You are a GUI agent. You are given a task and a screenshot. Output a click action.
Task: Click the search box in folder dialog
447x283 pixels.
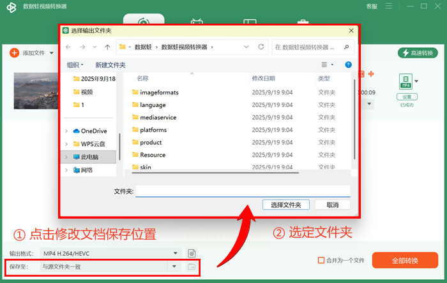click(x=313, y=47)
